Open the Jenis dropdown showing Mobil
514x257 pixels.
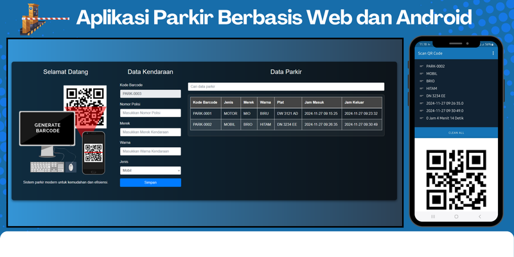click(x=150, y=170)
